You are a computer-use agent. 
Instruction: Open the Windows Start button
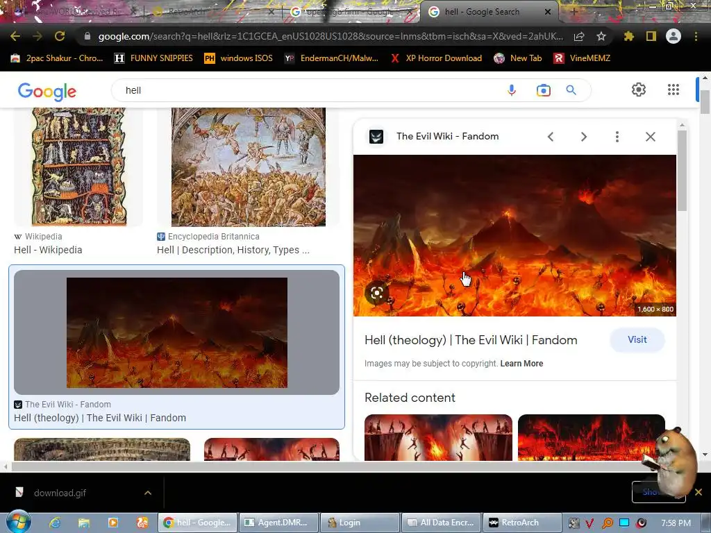[x=18, y=522]
